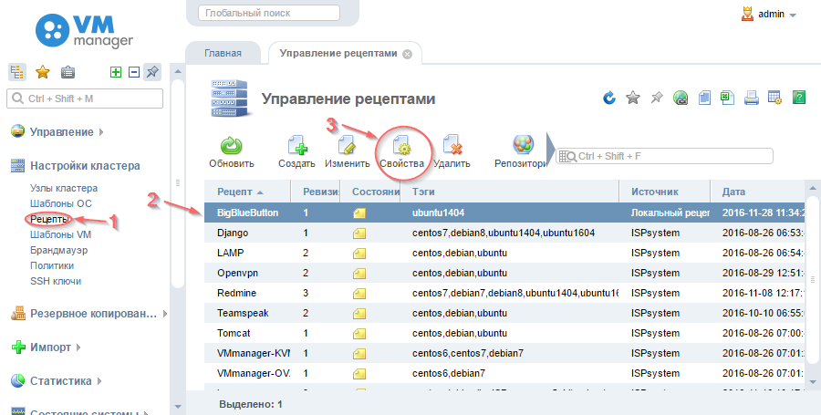Viewport: 821px width, 415px height.
Task: Open the green help icon
Action: point(799,98)
